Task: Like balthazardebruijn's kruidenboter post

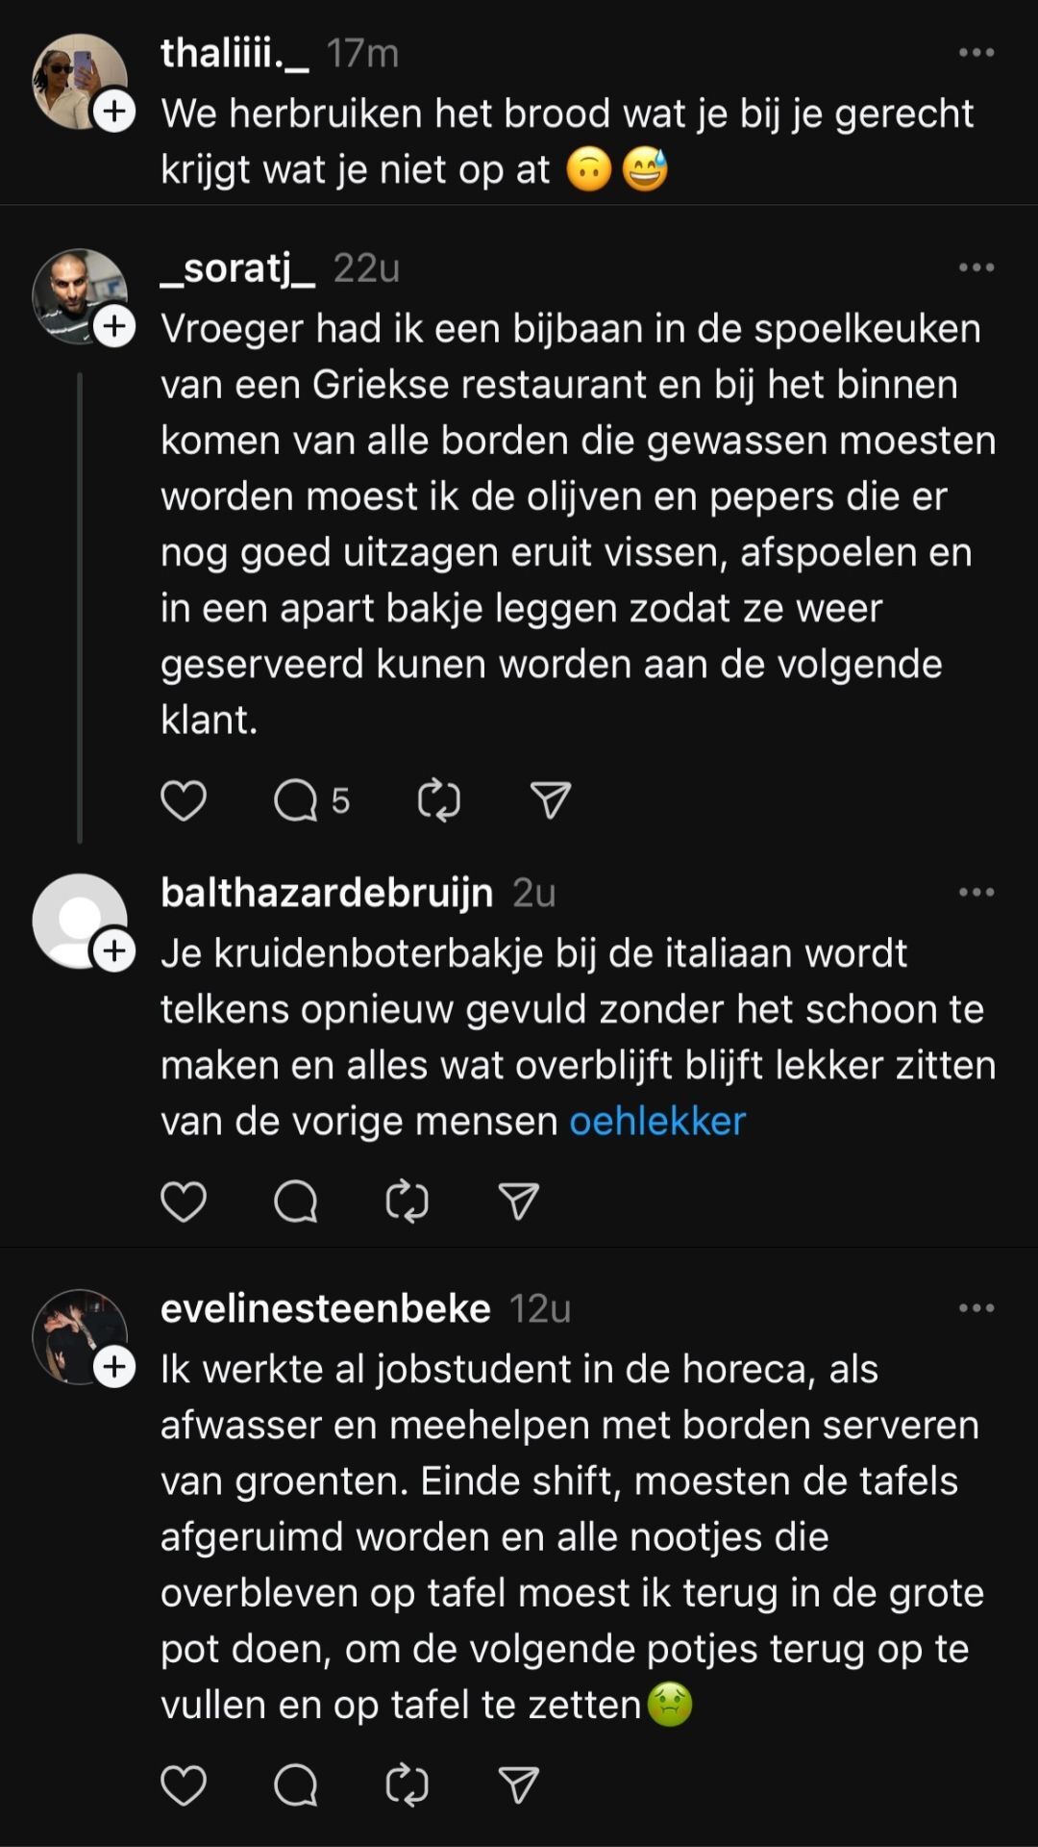Action: [183, 1202]
